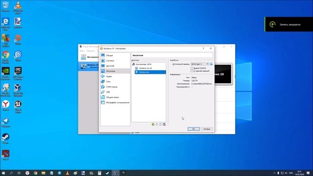
Task: Click Инструменты in VirtualBox Manager sidebar
Action: pyautogui.click(x=89, y=57)
